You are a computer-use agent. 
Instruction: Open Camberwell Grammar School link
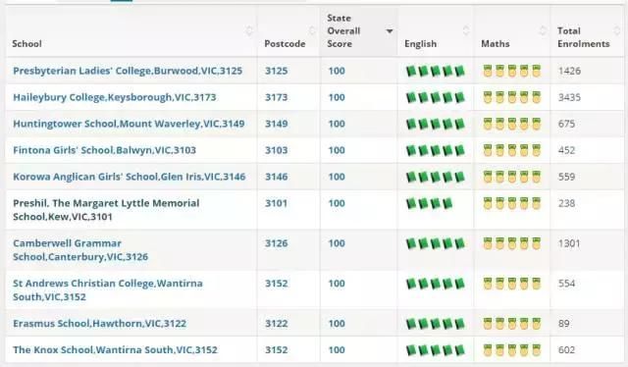tap(80, 250)
